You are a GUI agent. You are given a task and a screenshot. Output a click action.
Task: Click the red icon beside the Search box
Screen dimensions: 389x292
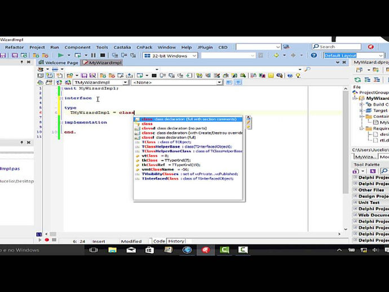click(370, 47)
